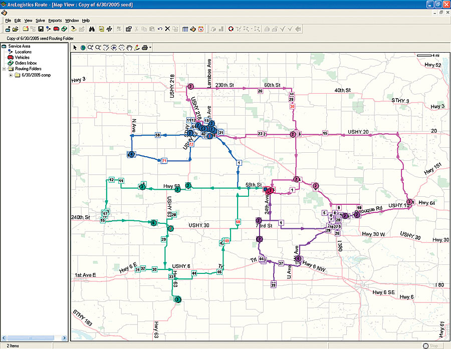Open the File menu
The width and height of the screenshot is (451, 349).
(x=8, y=21)
